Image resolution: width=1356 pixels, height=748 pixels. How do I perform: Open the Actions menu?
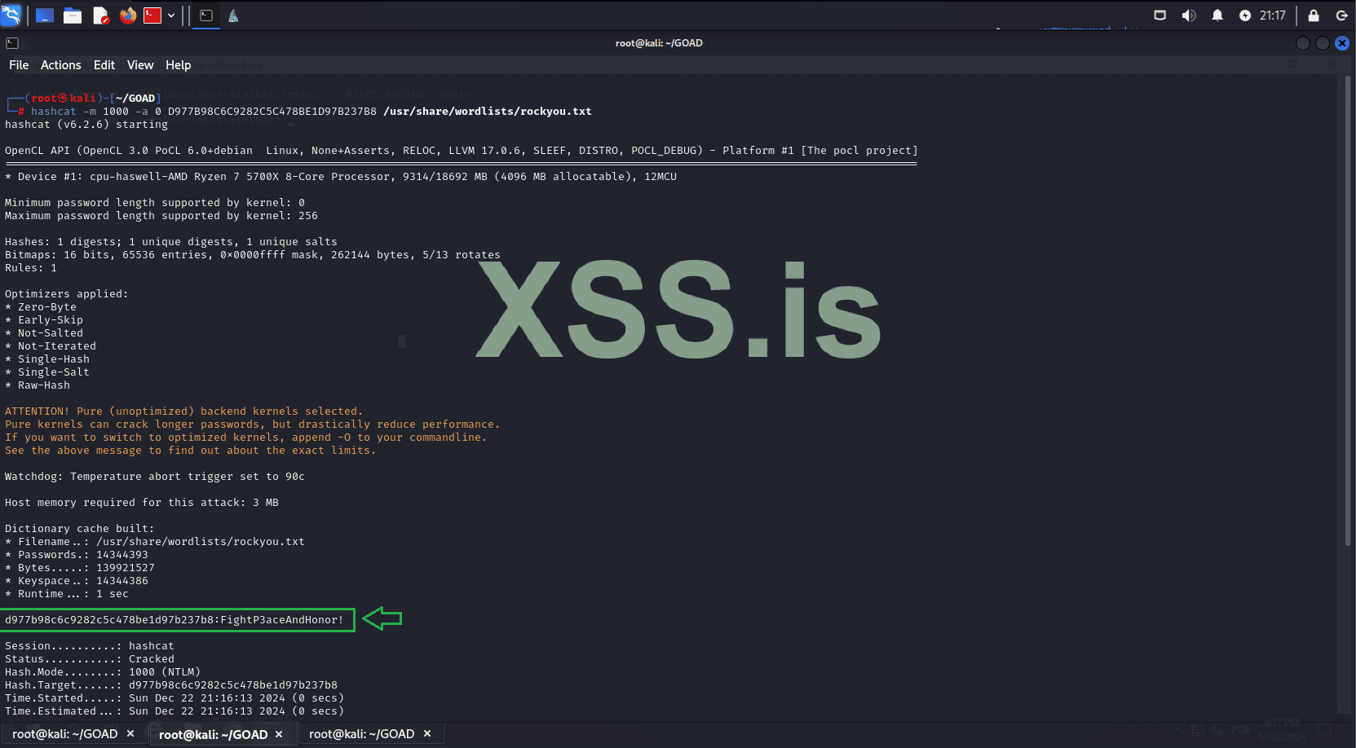pos(61,65)
